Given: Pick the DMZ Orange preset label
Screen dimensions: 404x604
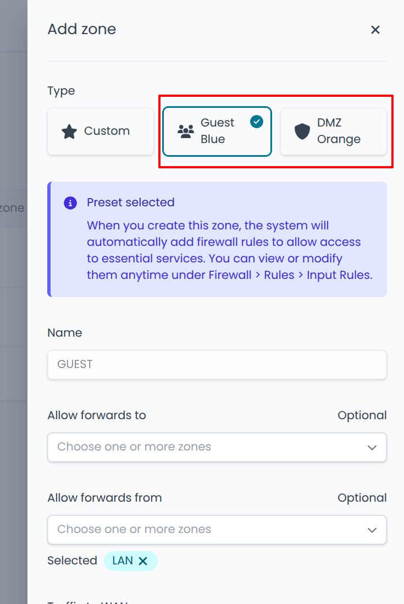Looking at the screenshot, I should (339, 131).
